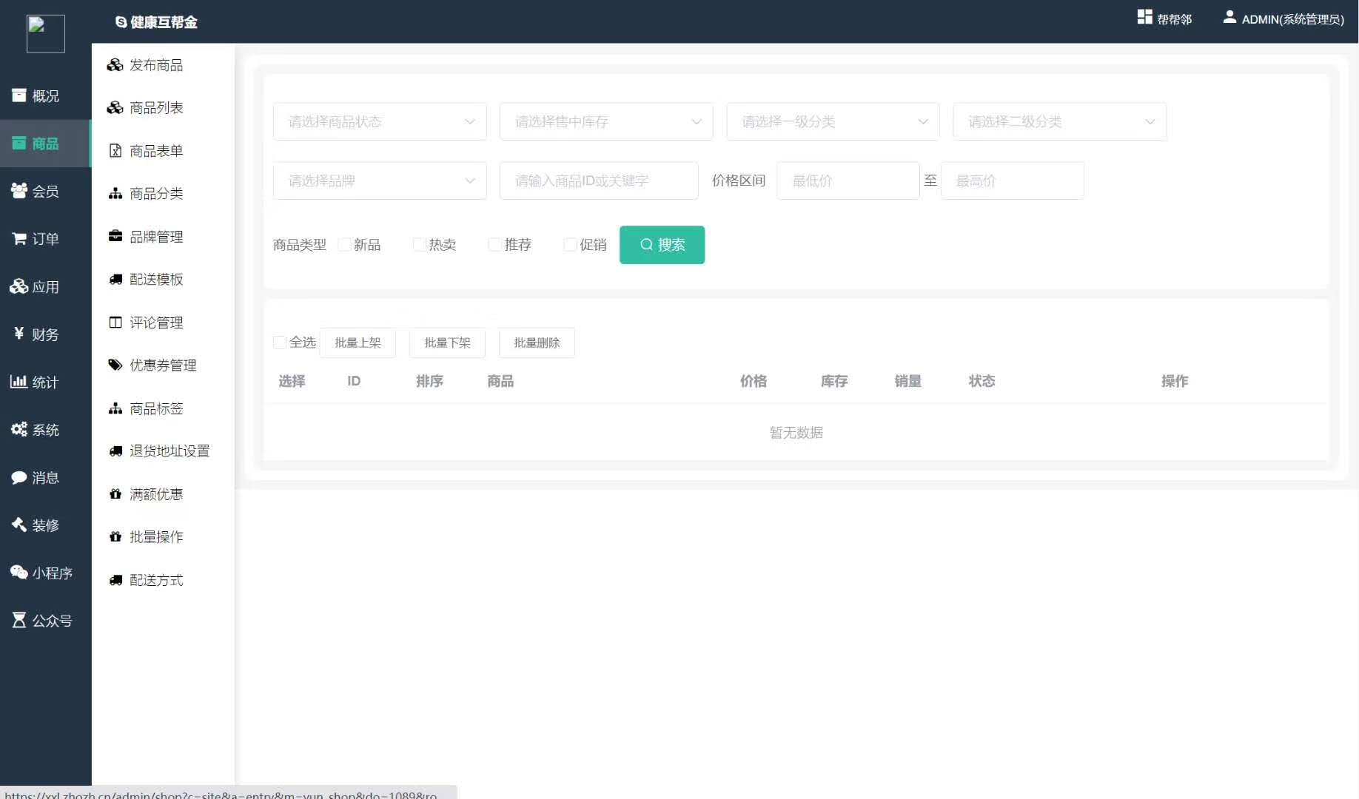Click the 会员 members icon
The image size is (1359, 799).
tap(19, 191)
